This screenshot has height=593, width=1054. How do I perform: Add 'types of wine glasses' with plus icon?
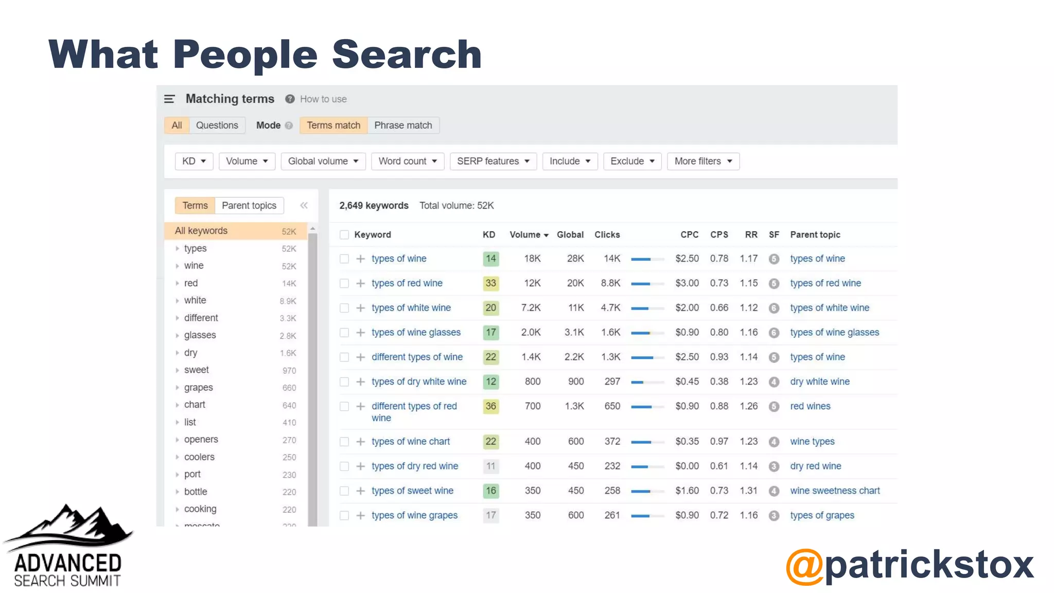pos(361,333)
